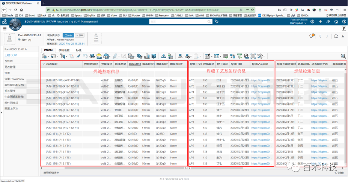Image resolution: width=348 pixels, height=182 pixels.
Task: Click the plus add icon in header
Action: (x=319, y=22)
